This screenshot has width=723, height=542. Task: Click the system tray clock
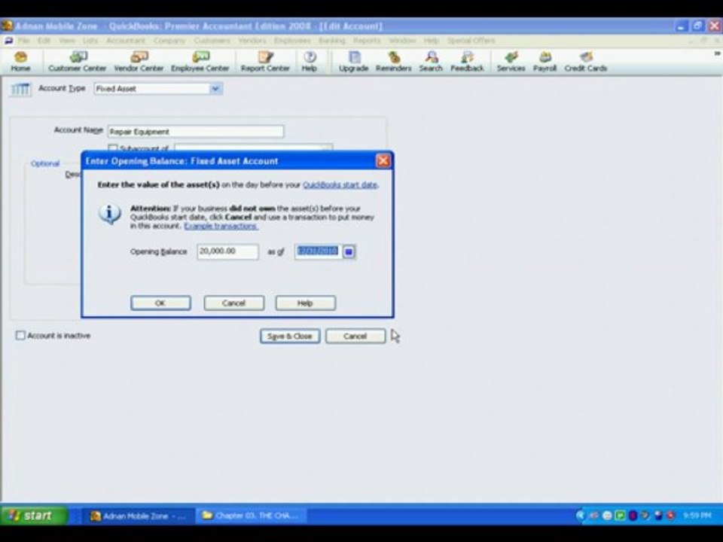[x=697, y=516]
